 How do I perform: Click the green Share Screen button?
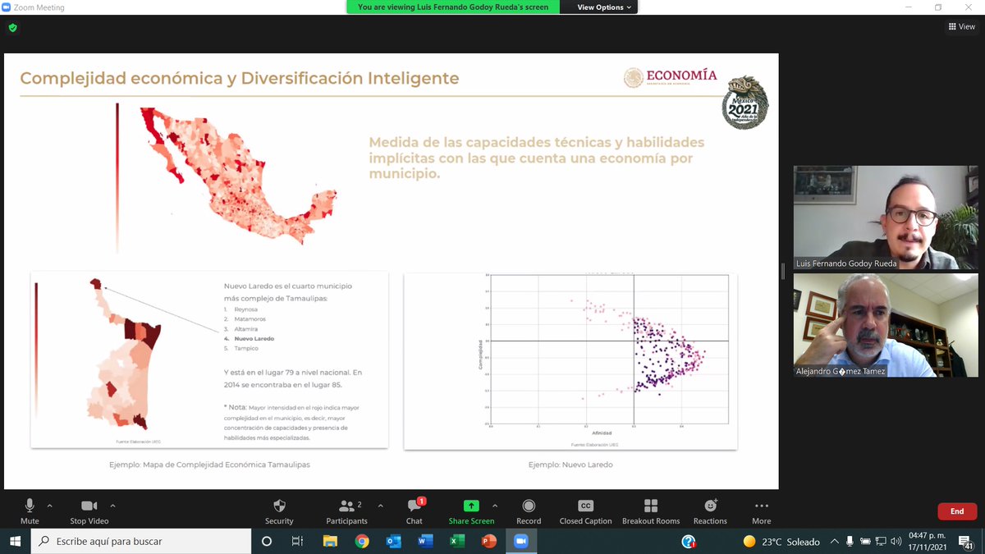pos(471,511)
